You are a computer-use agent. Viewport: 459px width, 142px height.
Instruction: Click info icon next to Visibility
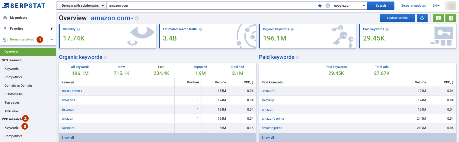(78, 29)
